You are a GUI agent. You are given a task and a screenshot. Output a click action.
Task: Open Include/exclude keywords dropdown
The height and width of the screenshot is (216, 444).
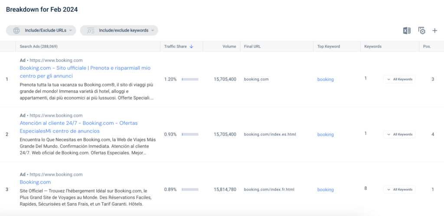[x=119, y=31]
